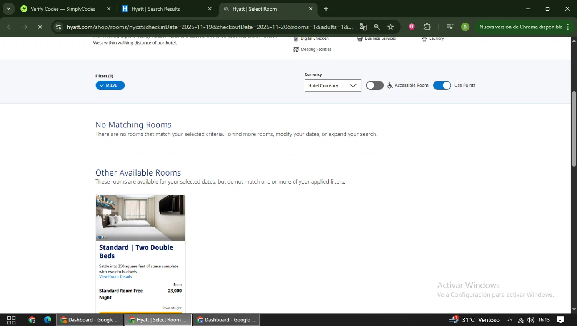Click the page vertical scrollbar thumb
Image resolution: width=577 pixels, height=326 pixels.
click(x=574, y=129)
